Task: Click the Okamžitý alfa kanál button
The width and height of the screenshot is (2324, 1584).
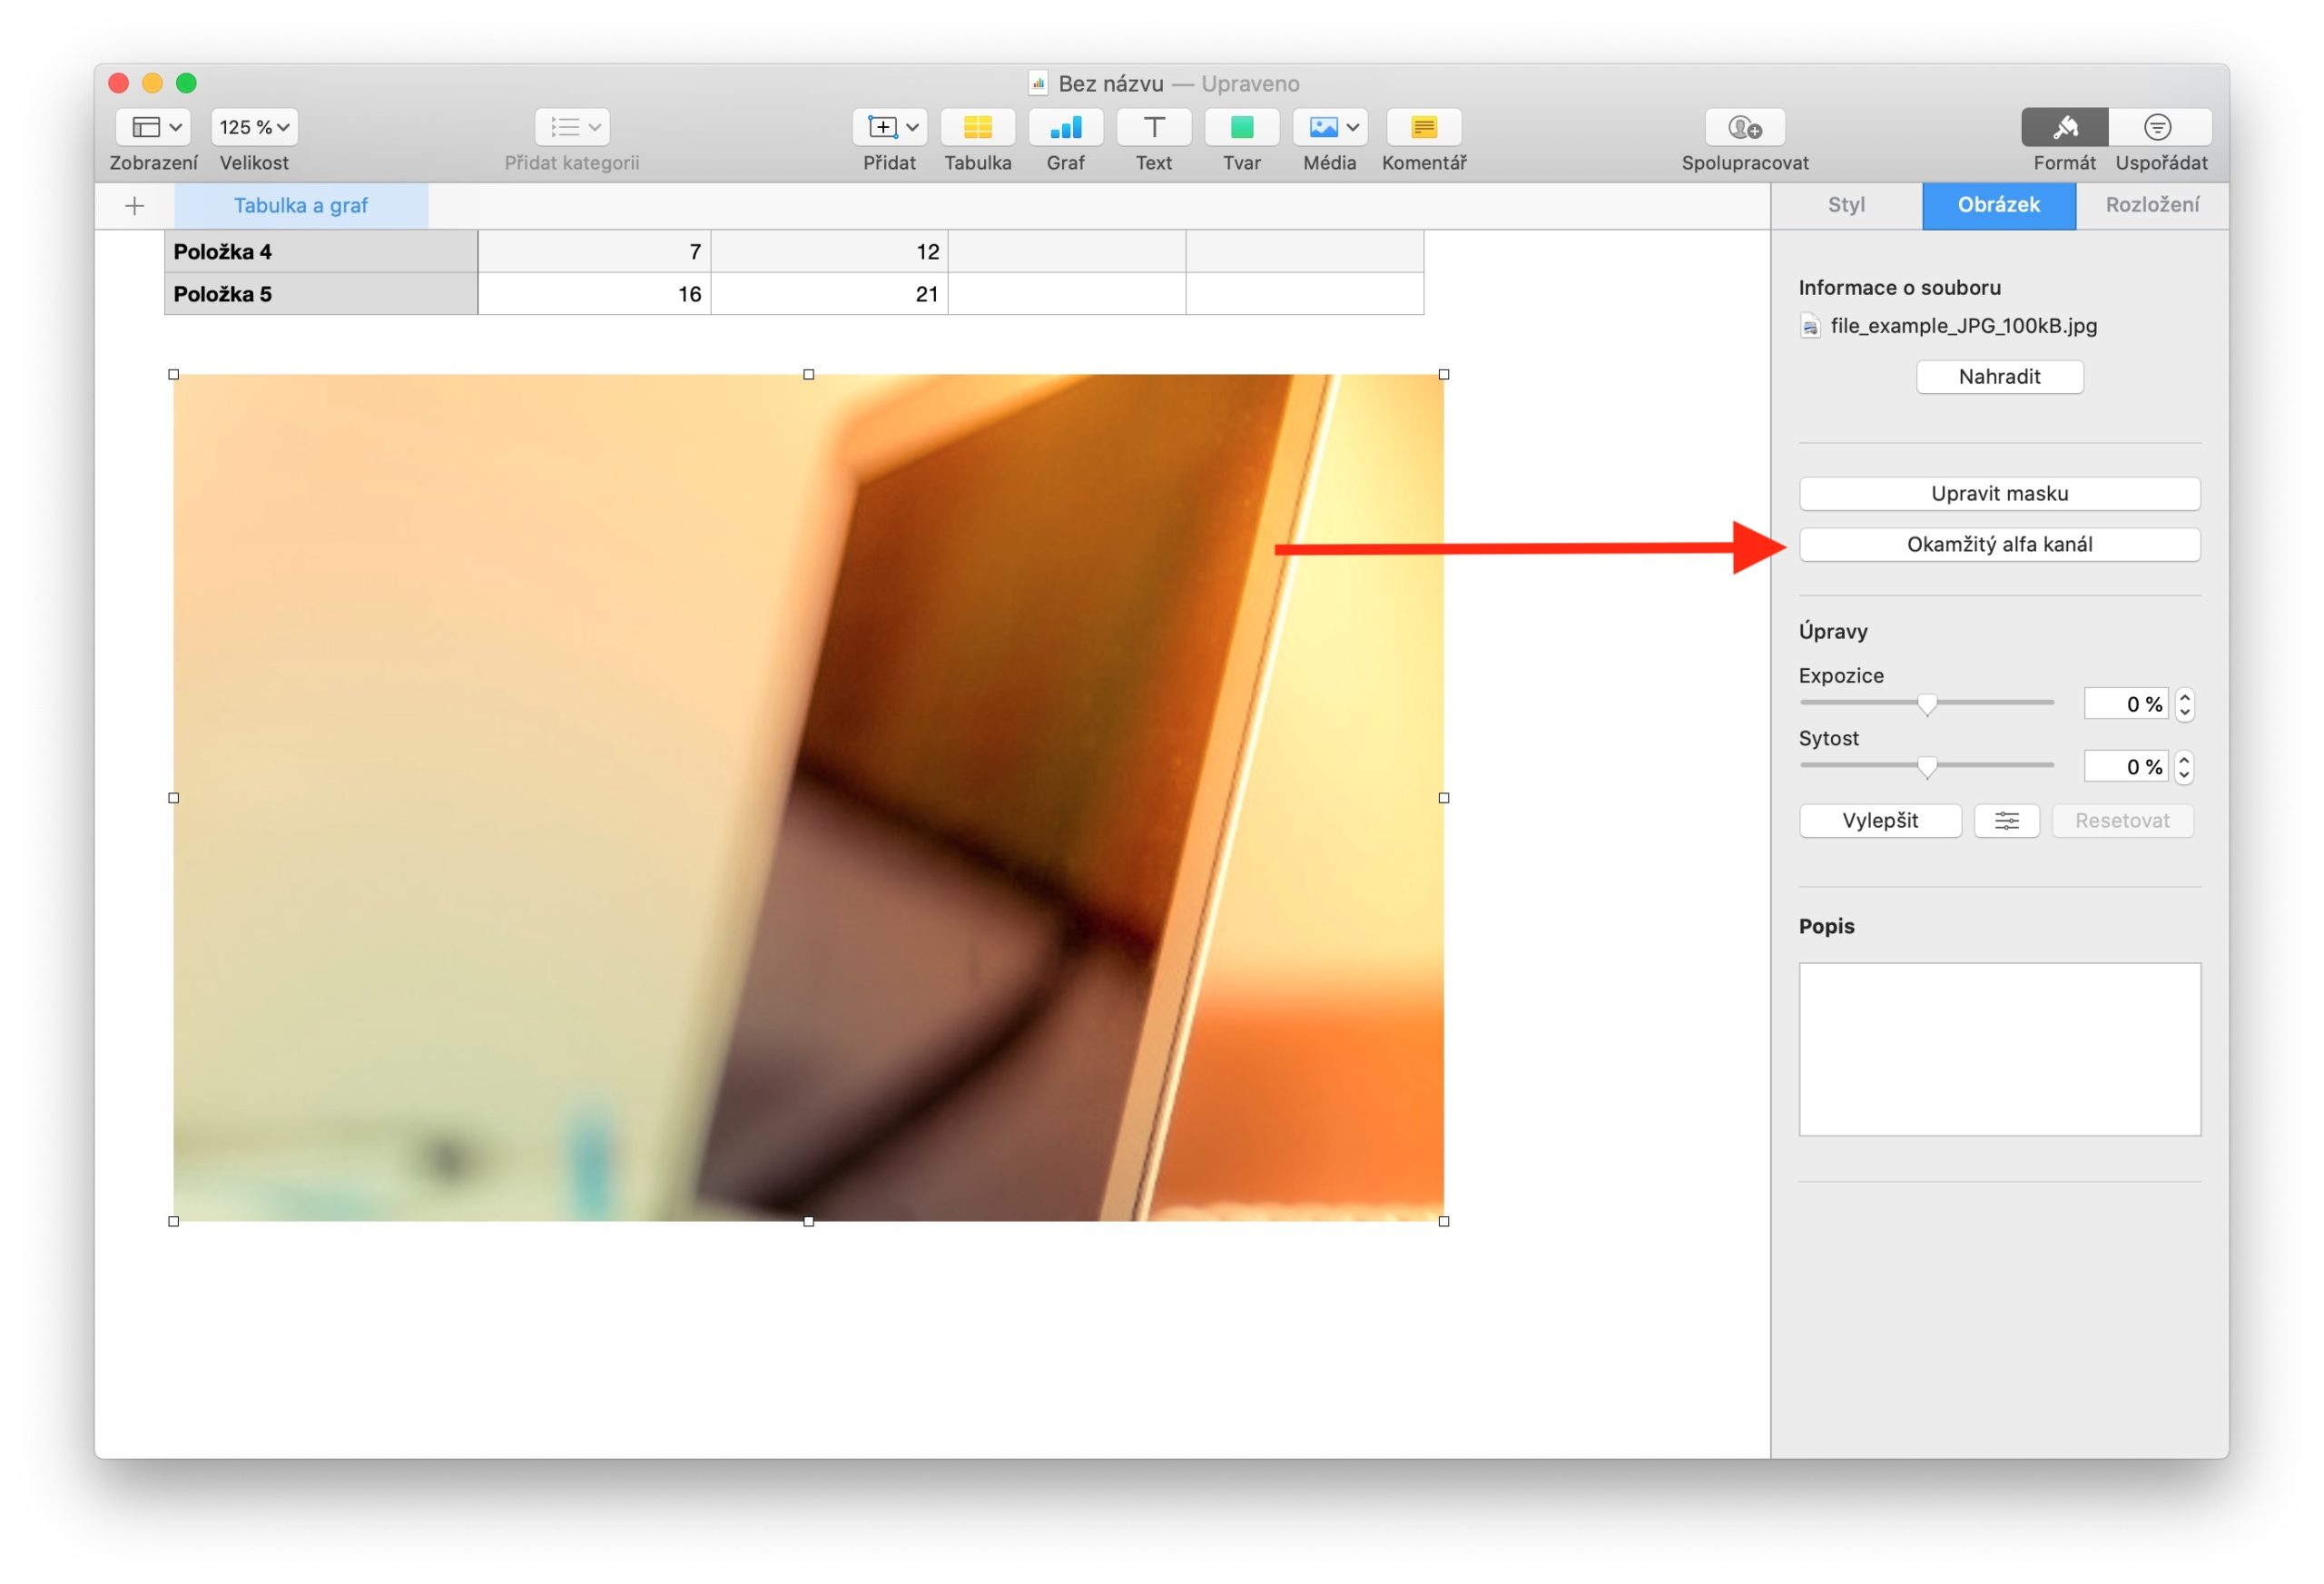Action: (x=1999, y=544)
